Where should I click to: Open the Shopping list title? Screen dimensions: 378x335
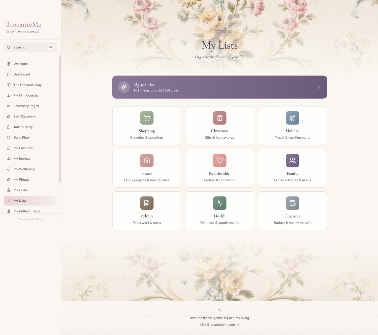[x=147, y=131]
